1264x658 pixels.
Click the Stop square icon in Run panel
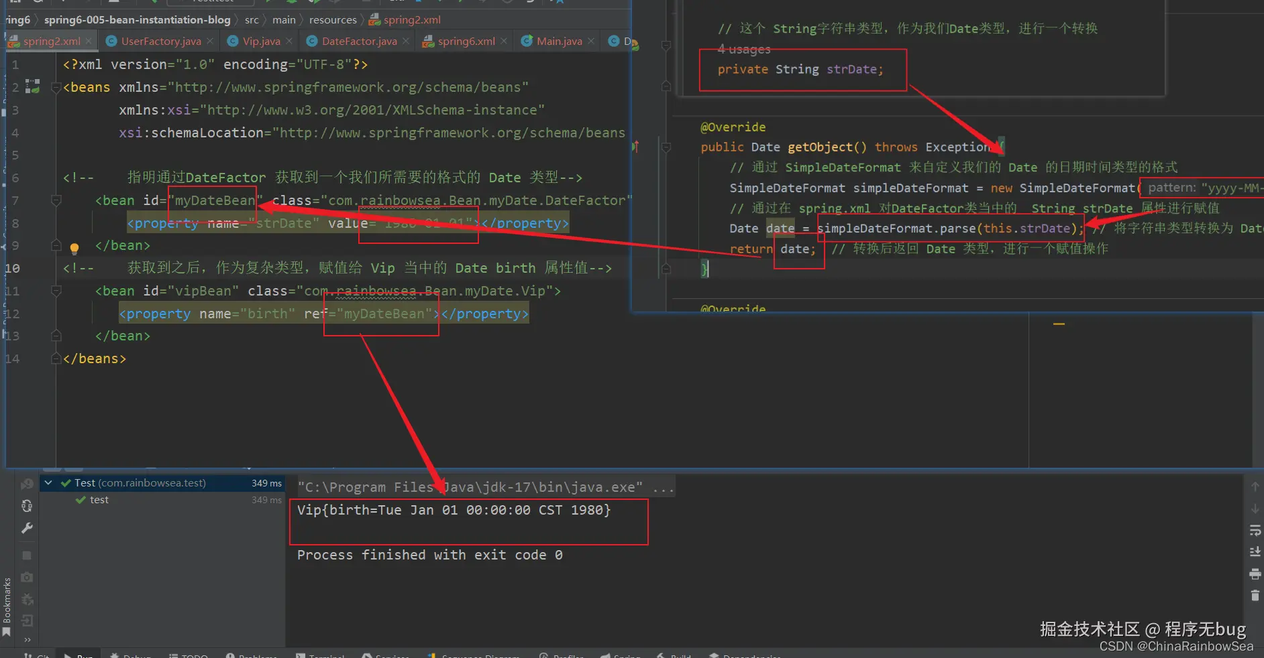[x=27, y=555]
